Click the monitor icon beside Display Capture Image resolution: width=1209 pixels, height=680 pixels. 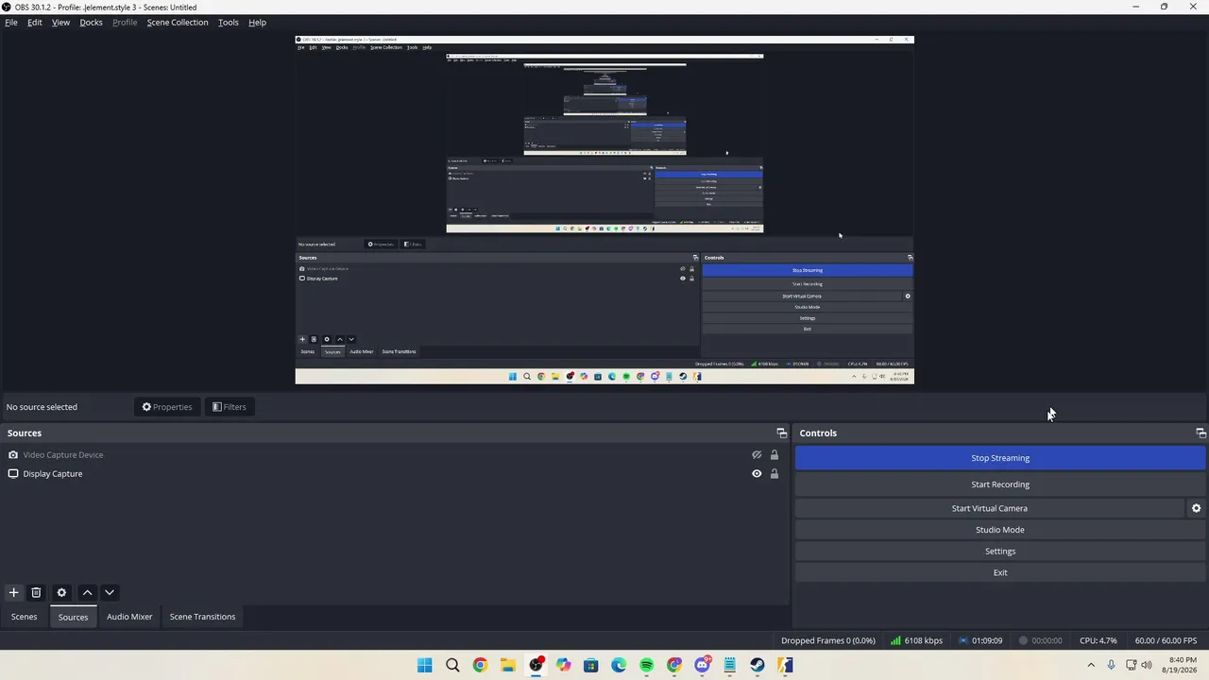[13, 473]
